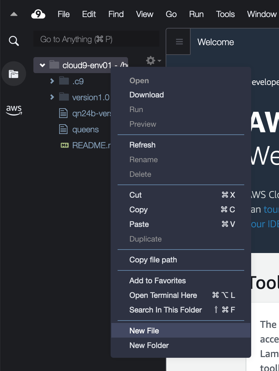Viewport: 279px width, 371px height.
Task: Open the Window menu
Action: tap(262, 14)
